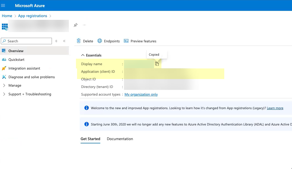292x170 pixels.
Task: Follow the Learn more link
Action: coord(275,108)
